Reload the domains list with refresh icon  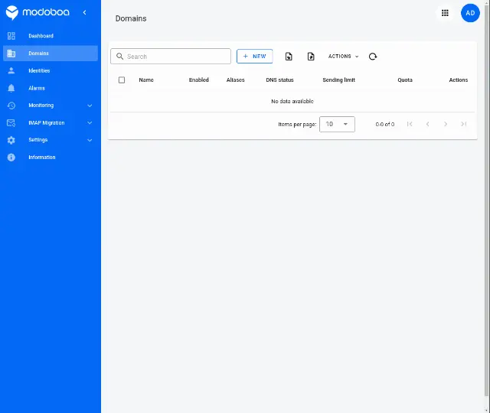coord(373,57)
